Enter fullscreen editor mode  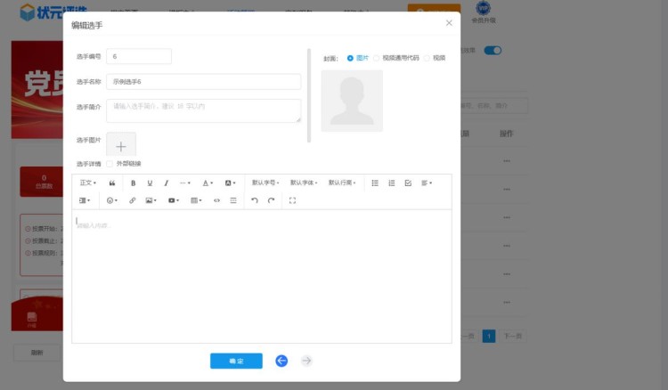pos(292,200)
